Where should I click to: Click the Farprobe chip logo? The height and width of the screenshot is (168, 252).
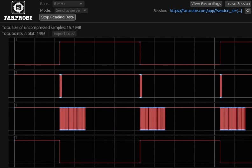click(18, 7)
